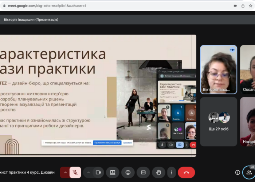The height and width of the screenshot is (182, 255).
Task: Click the Present screen icon
Action: [113, 173]
